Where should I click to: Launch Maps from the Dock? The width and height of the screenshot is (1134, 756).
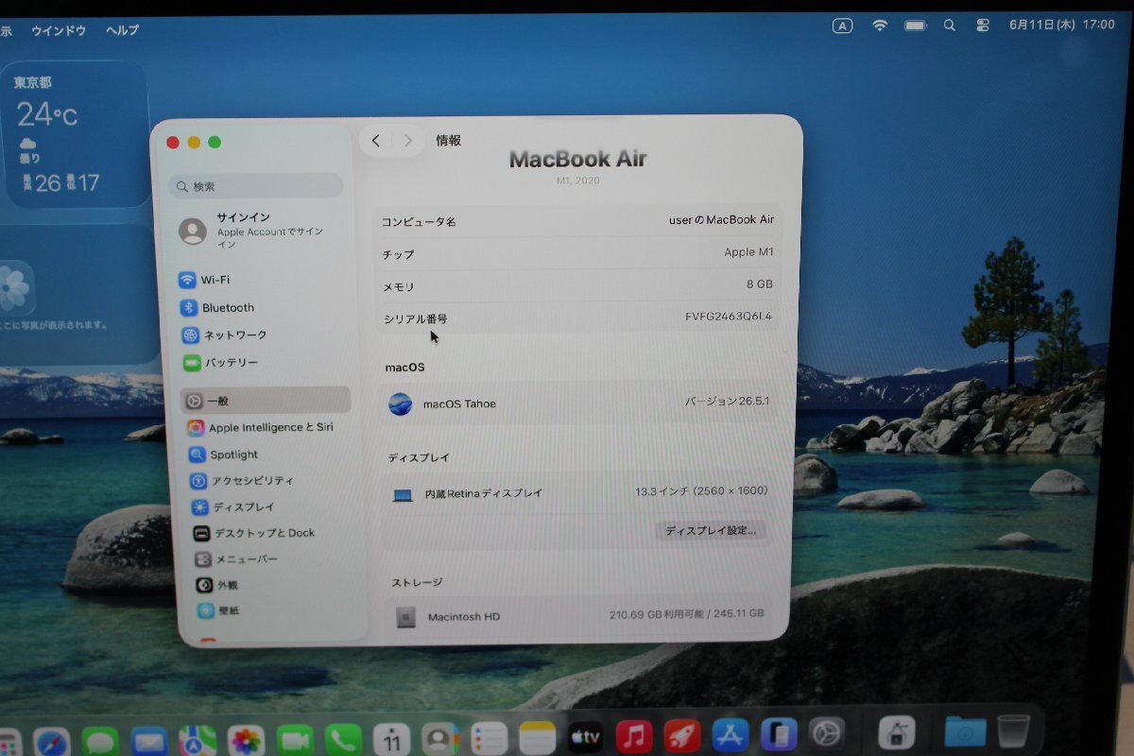198,741
